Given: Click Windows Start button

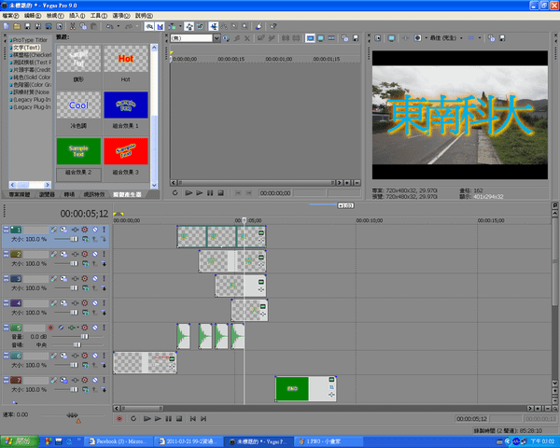Looking at the screenshot, I should (x=20, y=441).
